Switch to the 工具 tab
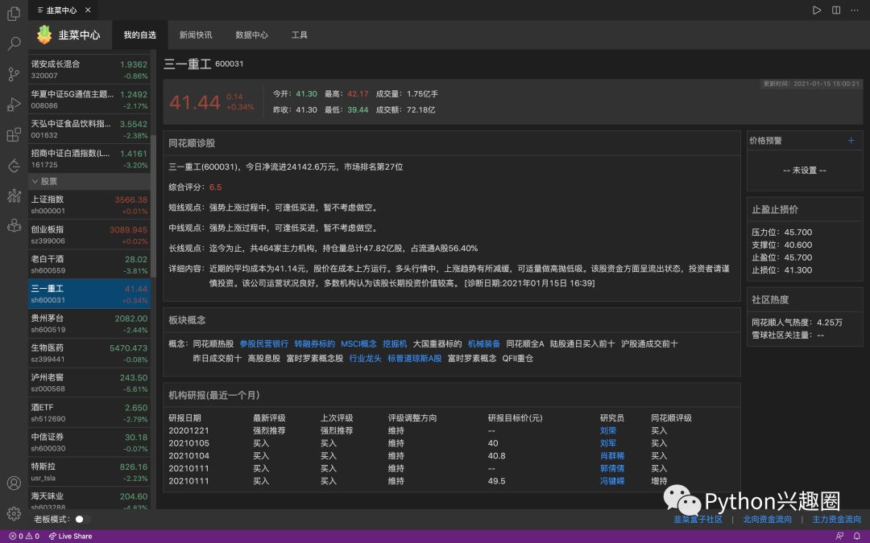This screenshot has width=870, height=543. 300,35
